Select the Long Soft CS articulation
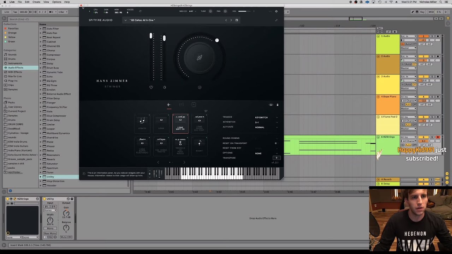Viewport: 452px width, 254px height. [180, 123]
